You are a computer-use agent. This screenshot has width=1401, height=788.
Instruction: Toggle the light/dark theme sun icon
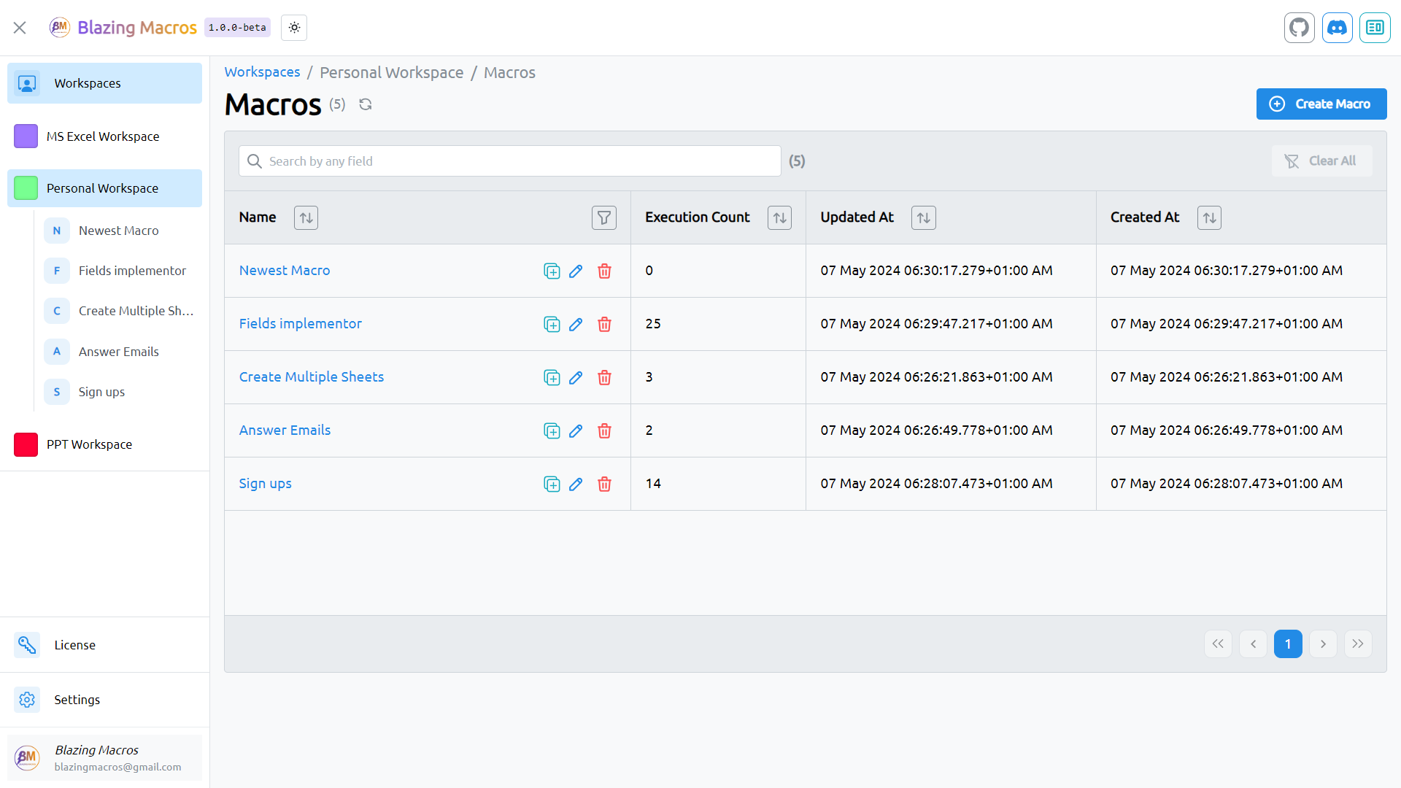(x=294, y=28)
